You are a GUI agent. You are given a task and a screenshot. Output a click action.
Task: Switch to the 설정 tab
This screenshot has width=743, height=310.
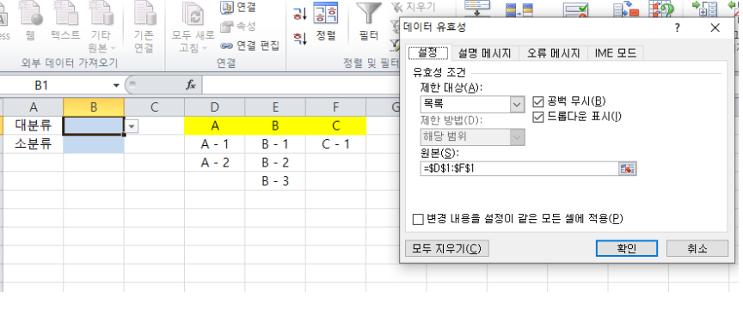(x=428, y=52)
